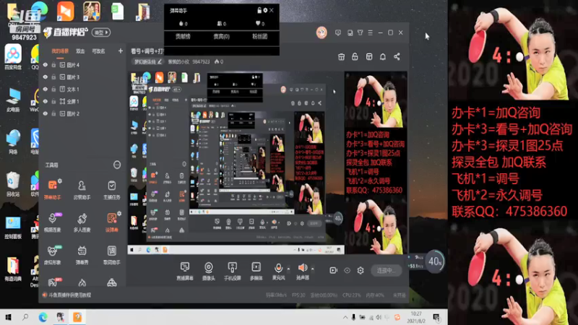The image size is (578, 325).
Task: Open the 弹幕助手 tool in the toolbox
Action: (52, 189)
